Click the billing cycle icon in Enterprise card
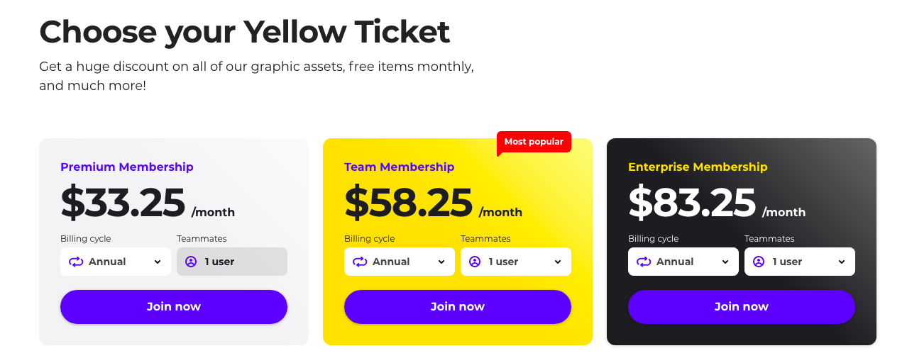Viewport: 907px width, 358px height. pos(644,262)
